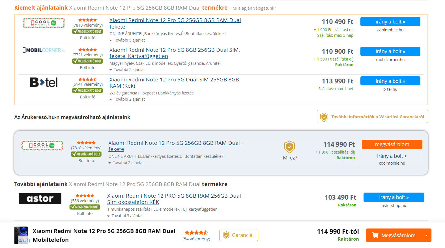Click the Cool Mobile logo in featured offers
Viewport: 445px width, 248px height.
44,23
